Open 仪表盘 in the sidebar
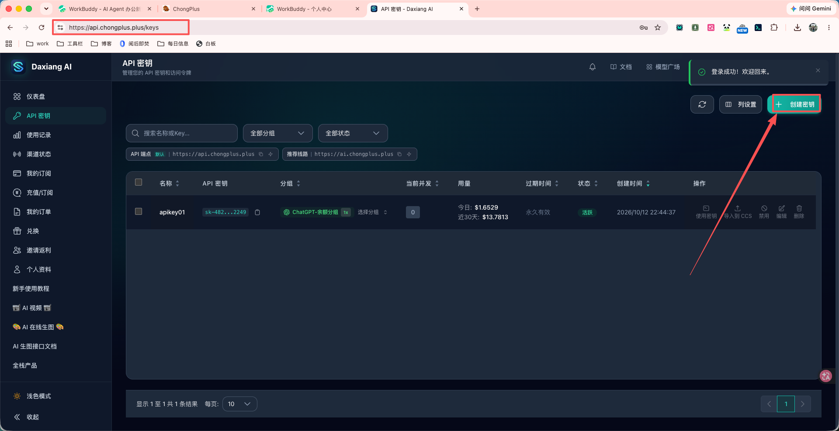This screenshot has width=839, height=431. 55,97
